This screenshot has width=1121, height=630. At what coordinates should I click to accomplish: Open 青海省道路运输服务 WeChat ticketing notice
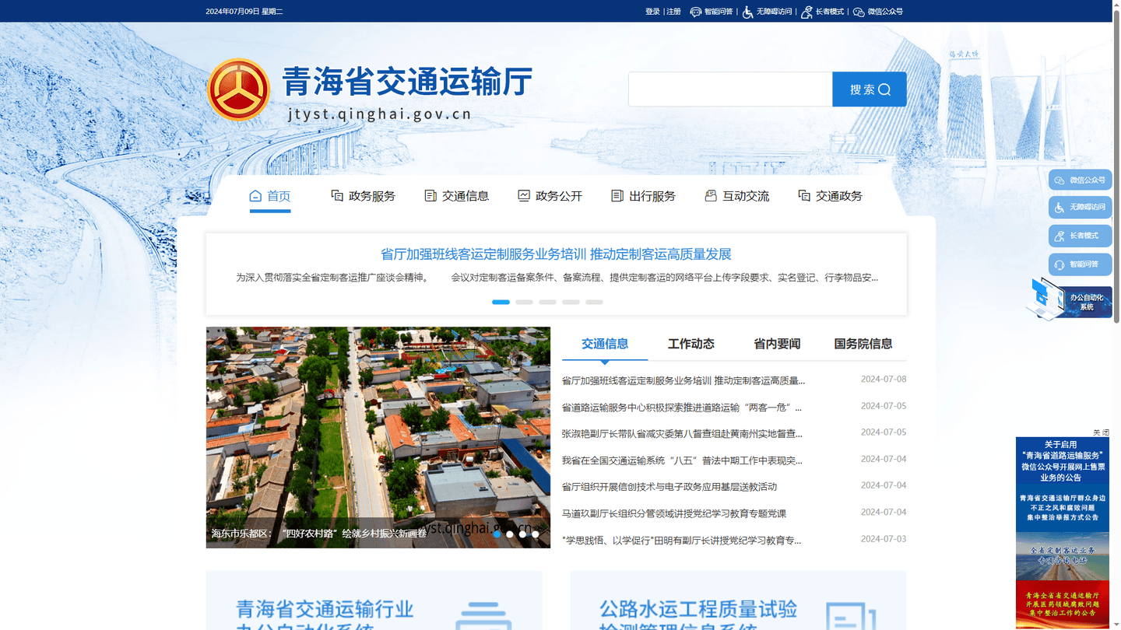1063,461
